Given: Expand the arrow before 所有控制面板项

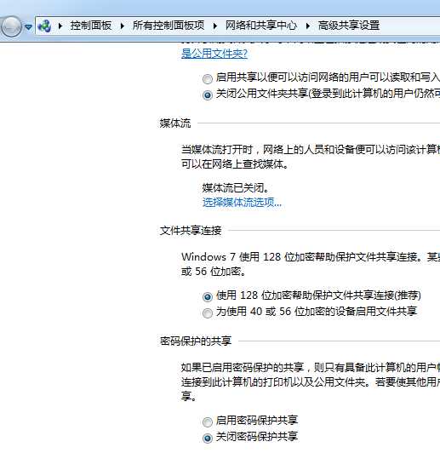Looking at the screenshot, I should [123, 26].
